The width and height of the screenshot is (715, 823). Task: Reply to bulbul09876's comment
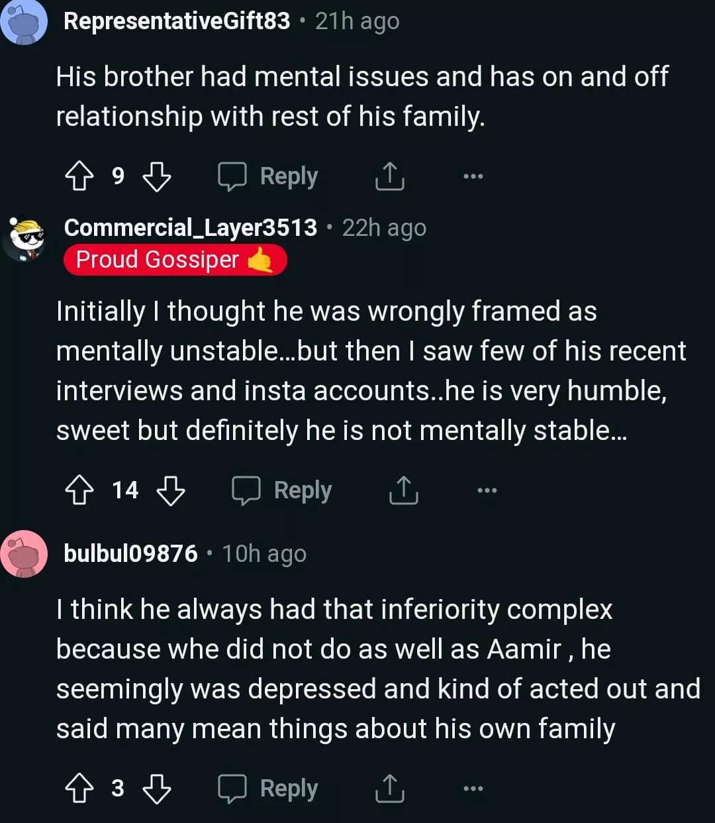[269, 789]
